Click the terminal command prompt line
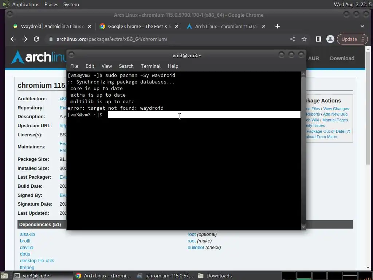This screenshot has height=280, width=373. pos(184,115)
